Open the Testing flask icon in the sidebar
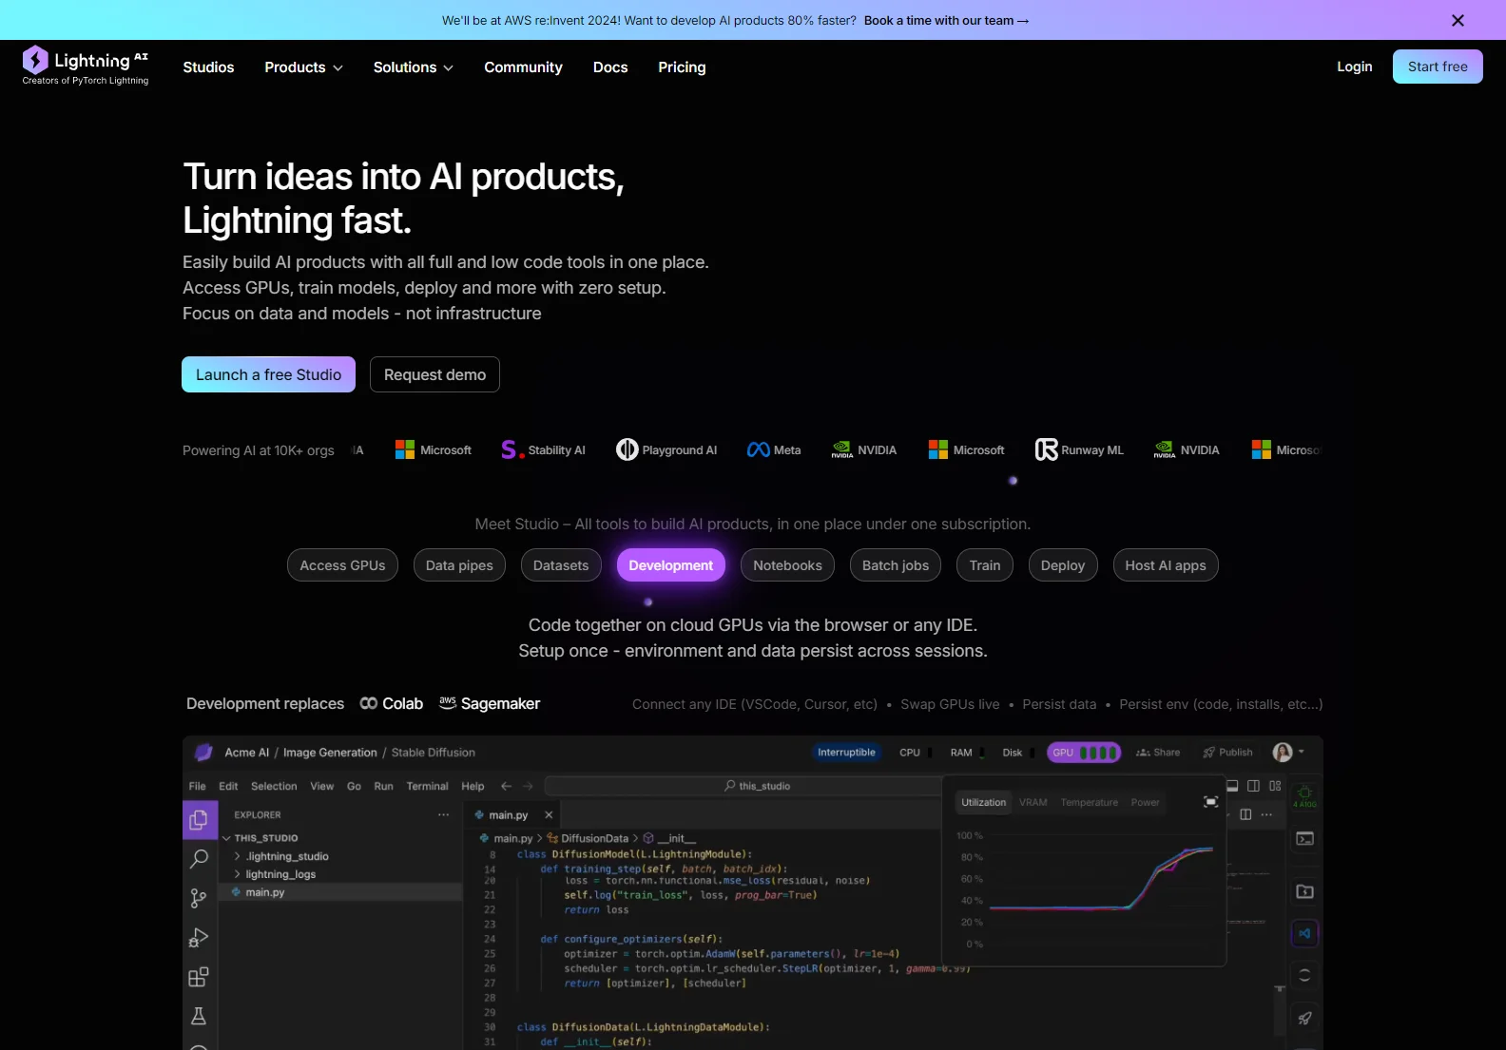Viewport: 1506px width, 1050px height. pyautogui.click(x=199, y=1016)
